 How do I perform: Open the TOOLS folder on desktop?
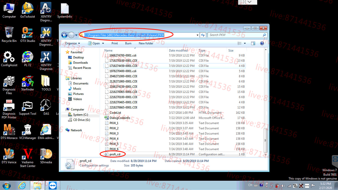coord(46,83)
